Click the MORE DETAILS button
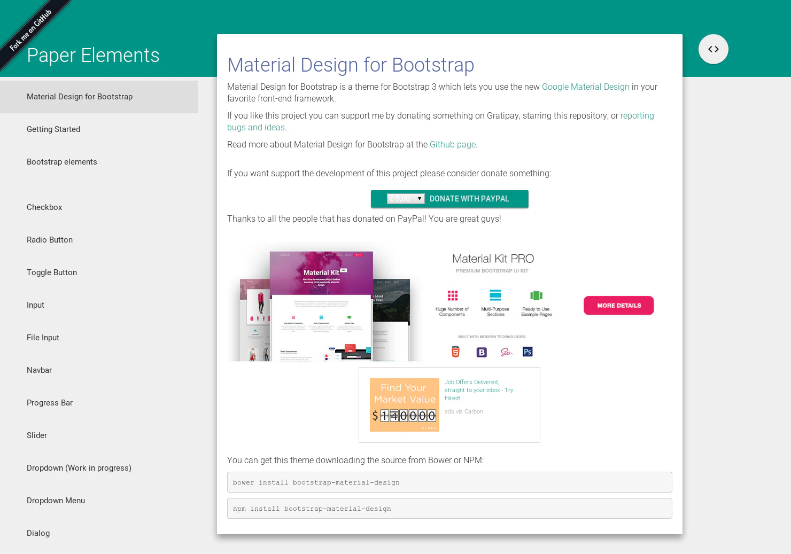Viewport: 791px width, 554px height. 618,305
